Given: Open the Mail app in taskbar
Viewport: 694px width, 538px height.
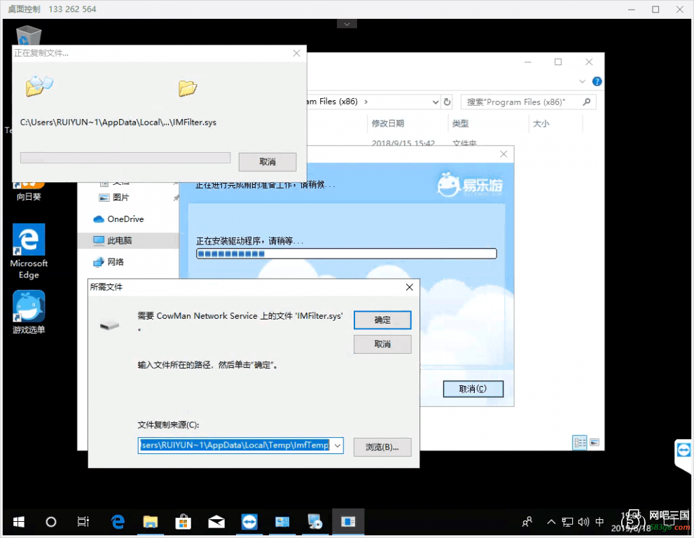Looking at the screenshot, I should (216, 522).
